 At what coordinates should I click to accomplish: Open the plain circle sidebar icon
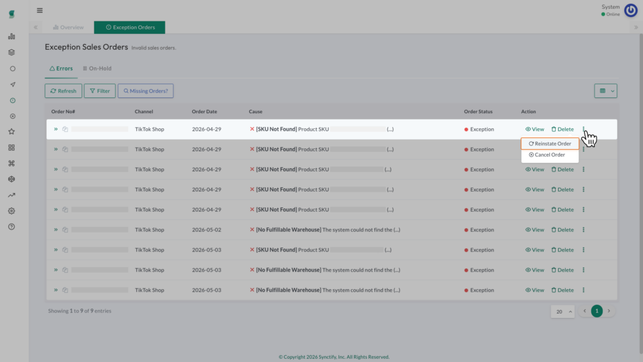[x=13, y=69]
